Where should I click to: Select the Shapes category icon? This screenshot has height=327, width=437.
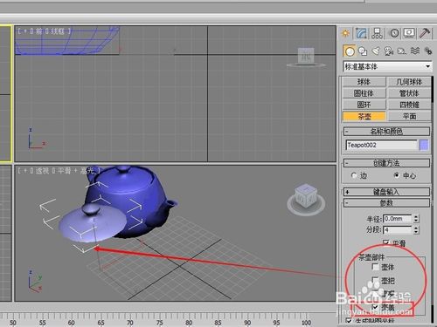click(363, 51)
